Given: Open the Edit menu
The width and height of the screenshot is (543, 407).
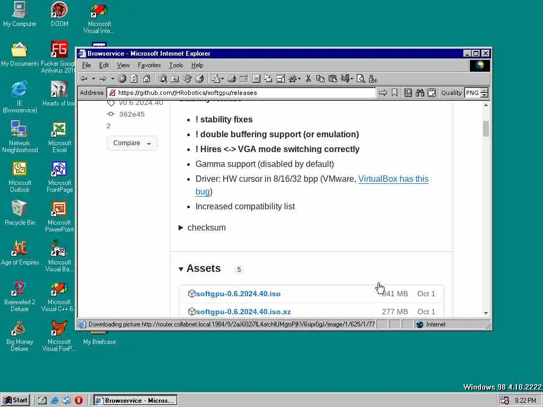Looking at the screenshot, I should (x=104, y=65).
